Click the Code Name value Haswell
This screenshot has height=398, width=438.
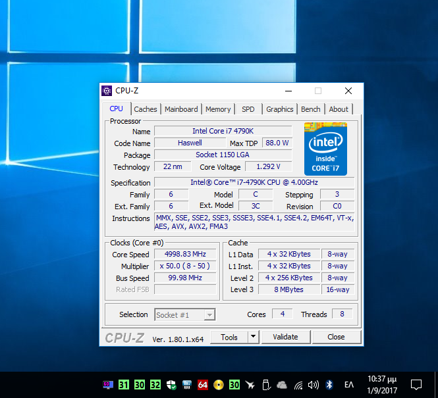[x=190, y=143]
